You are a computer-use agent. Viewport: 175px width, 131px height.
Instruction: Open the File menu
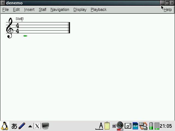coord(5,10)
